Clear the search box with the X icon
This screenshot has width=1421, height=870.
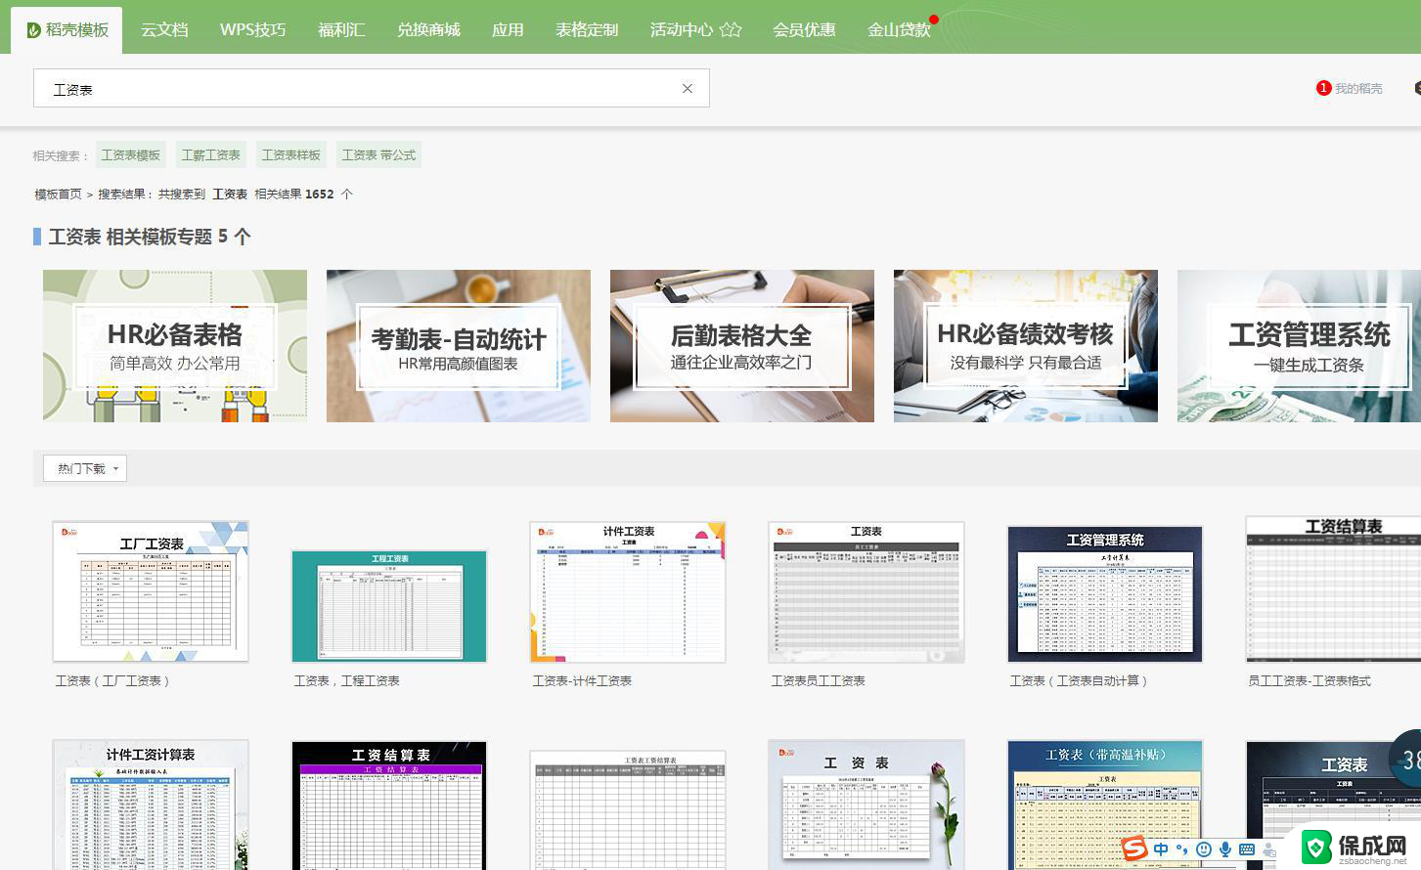688,89
